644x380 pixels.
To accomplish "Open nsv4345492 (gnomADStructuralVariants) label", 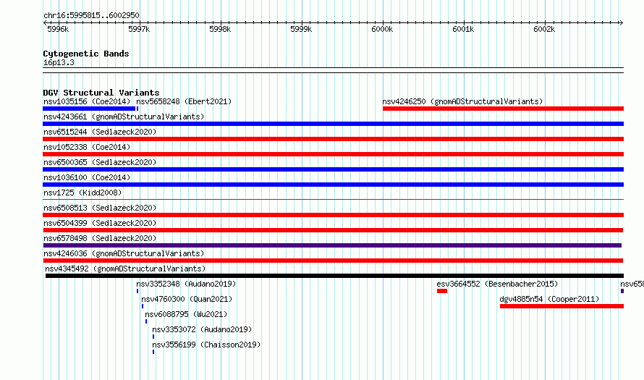I will pyautogui.click(x=125, y=269).
